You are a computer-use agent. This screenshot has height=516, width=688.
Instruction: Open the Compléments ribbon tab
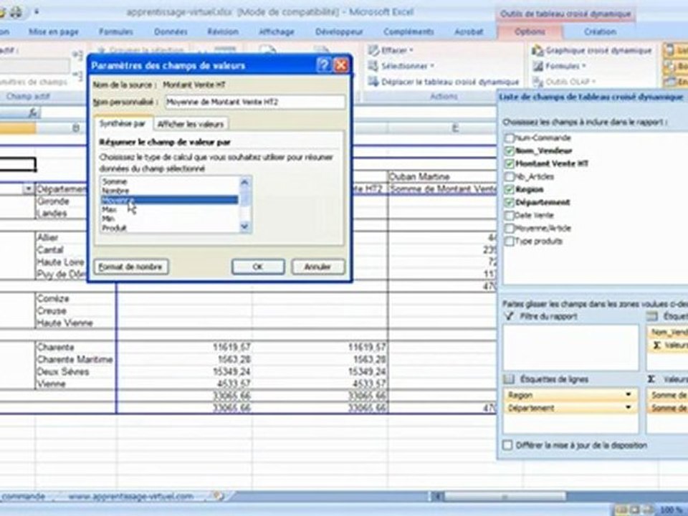coord(408,32)
